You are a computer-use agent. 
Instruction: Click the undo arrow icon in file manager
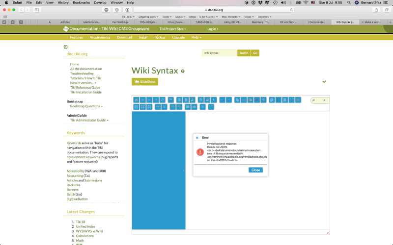click(x=223, y=100)
